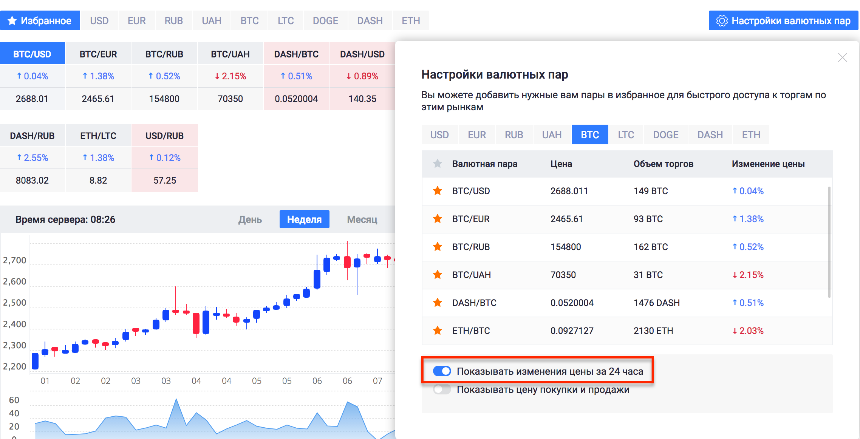Click the gray star in table header
Viewport: 860px width, 439px height.
[x=438, y=164]
